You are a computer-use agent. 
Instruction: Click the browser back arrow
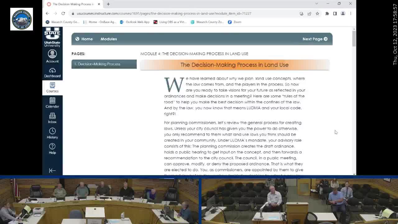47,13
